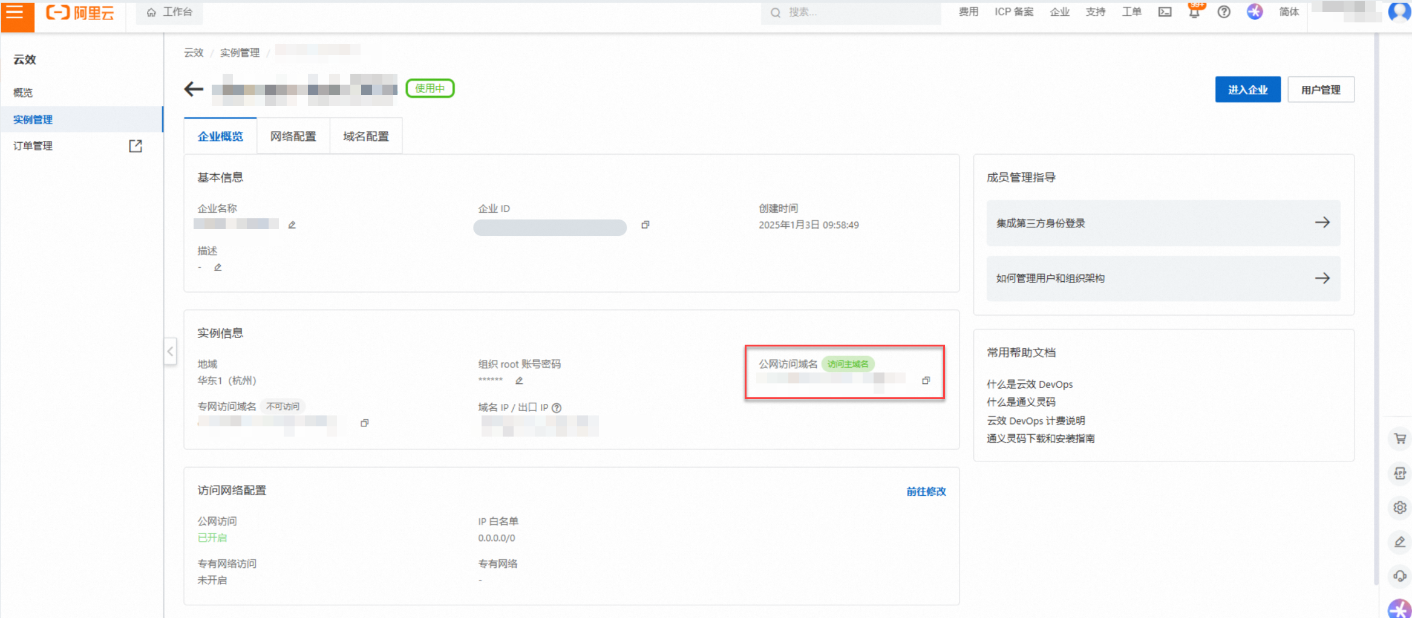This screenshot has height=618, width=1412.
Task: Launch the AI assistant icon in the top bar
Action: point(1255,12)
